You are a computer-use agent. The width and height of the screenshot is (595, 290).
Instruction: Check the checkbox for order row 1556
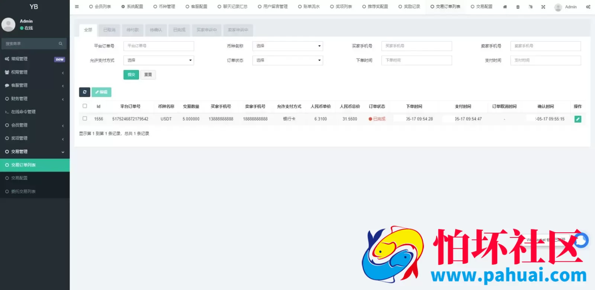click(85, 119)
